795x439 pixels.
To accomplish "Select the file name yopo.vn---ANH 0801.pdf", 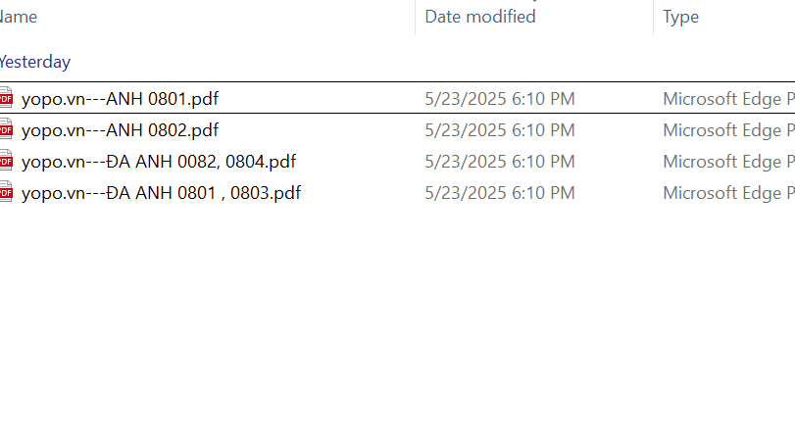I will pos(120,98).
